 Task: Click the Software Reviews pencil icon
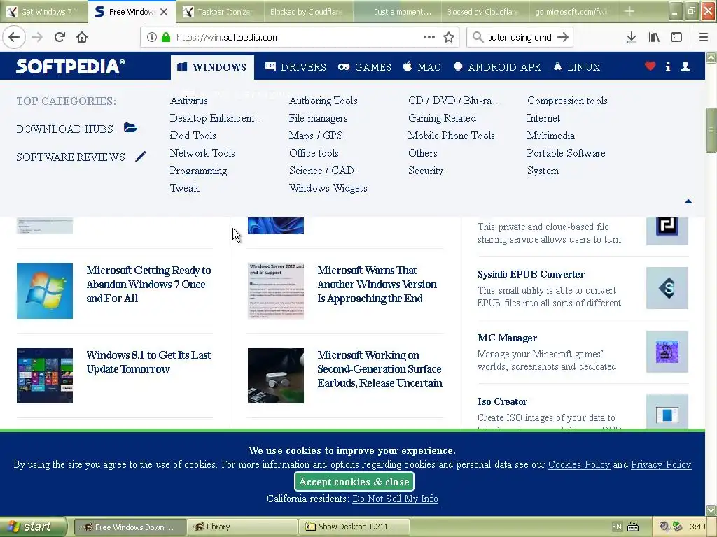(x=141, y=156)
